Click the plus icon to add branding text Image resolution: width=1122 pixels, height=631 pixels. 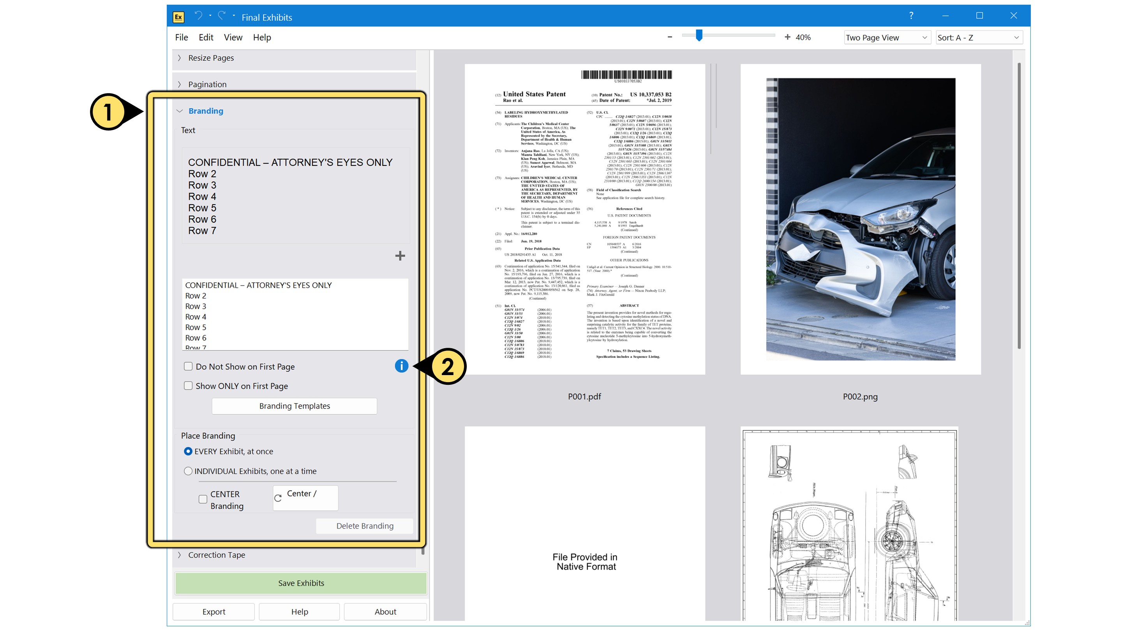point(400,256)
